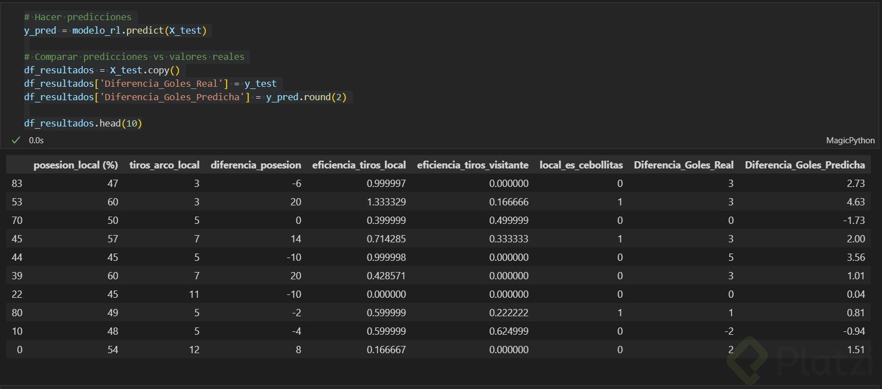
Task: Click the predicted value -1.73 cell
Action: pyautogui.click(x=854, y=221)
